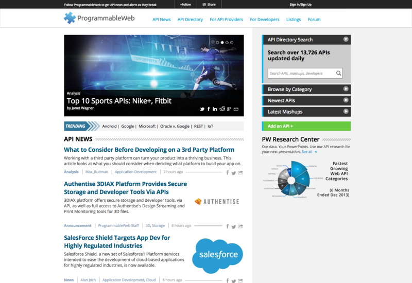The height and width of the screenshot is (283, 412).
Task: Click the Add an API + button
Action: [306, 126]
